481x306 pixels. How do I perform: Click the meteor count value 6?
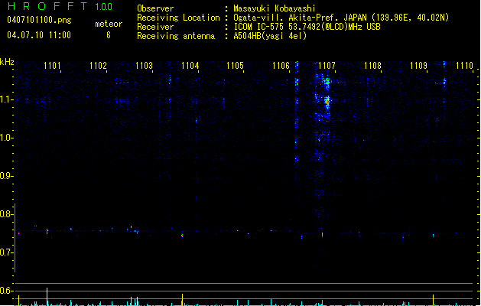[109, 35]
